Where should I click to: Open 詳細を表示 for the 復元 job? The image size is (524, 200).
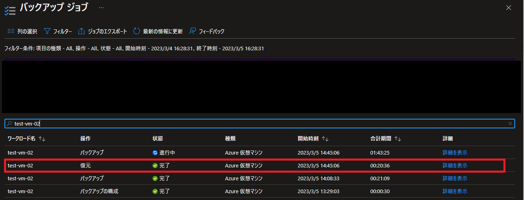click(x=455, y=165)
